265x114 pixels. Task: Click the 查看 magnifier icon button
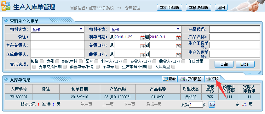(169, 79)
